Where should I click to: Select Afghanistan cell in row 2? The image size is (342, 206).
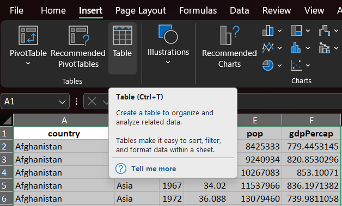tap(61, 146)
